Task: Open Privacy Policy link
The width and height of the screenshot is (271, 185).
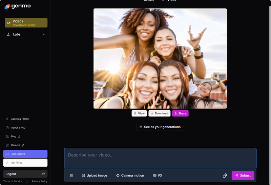Action: tap(40, 181)
